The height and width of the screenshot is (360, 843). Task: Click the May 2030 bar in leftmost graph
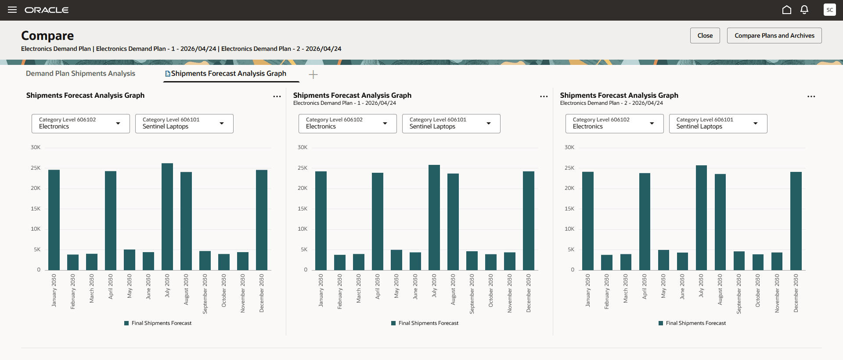point(130,260)
